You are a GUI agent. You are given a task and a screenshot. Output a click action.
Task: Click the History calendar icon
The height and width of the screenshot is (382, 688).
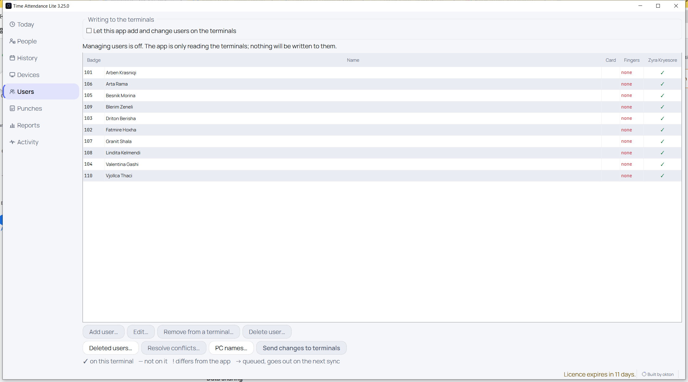tap(12, 58)
